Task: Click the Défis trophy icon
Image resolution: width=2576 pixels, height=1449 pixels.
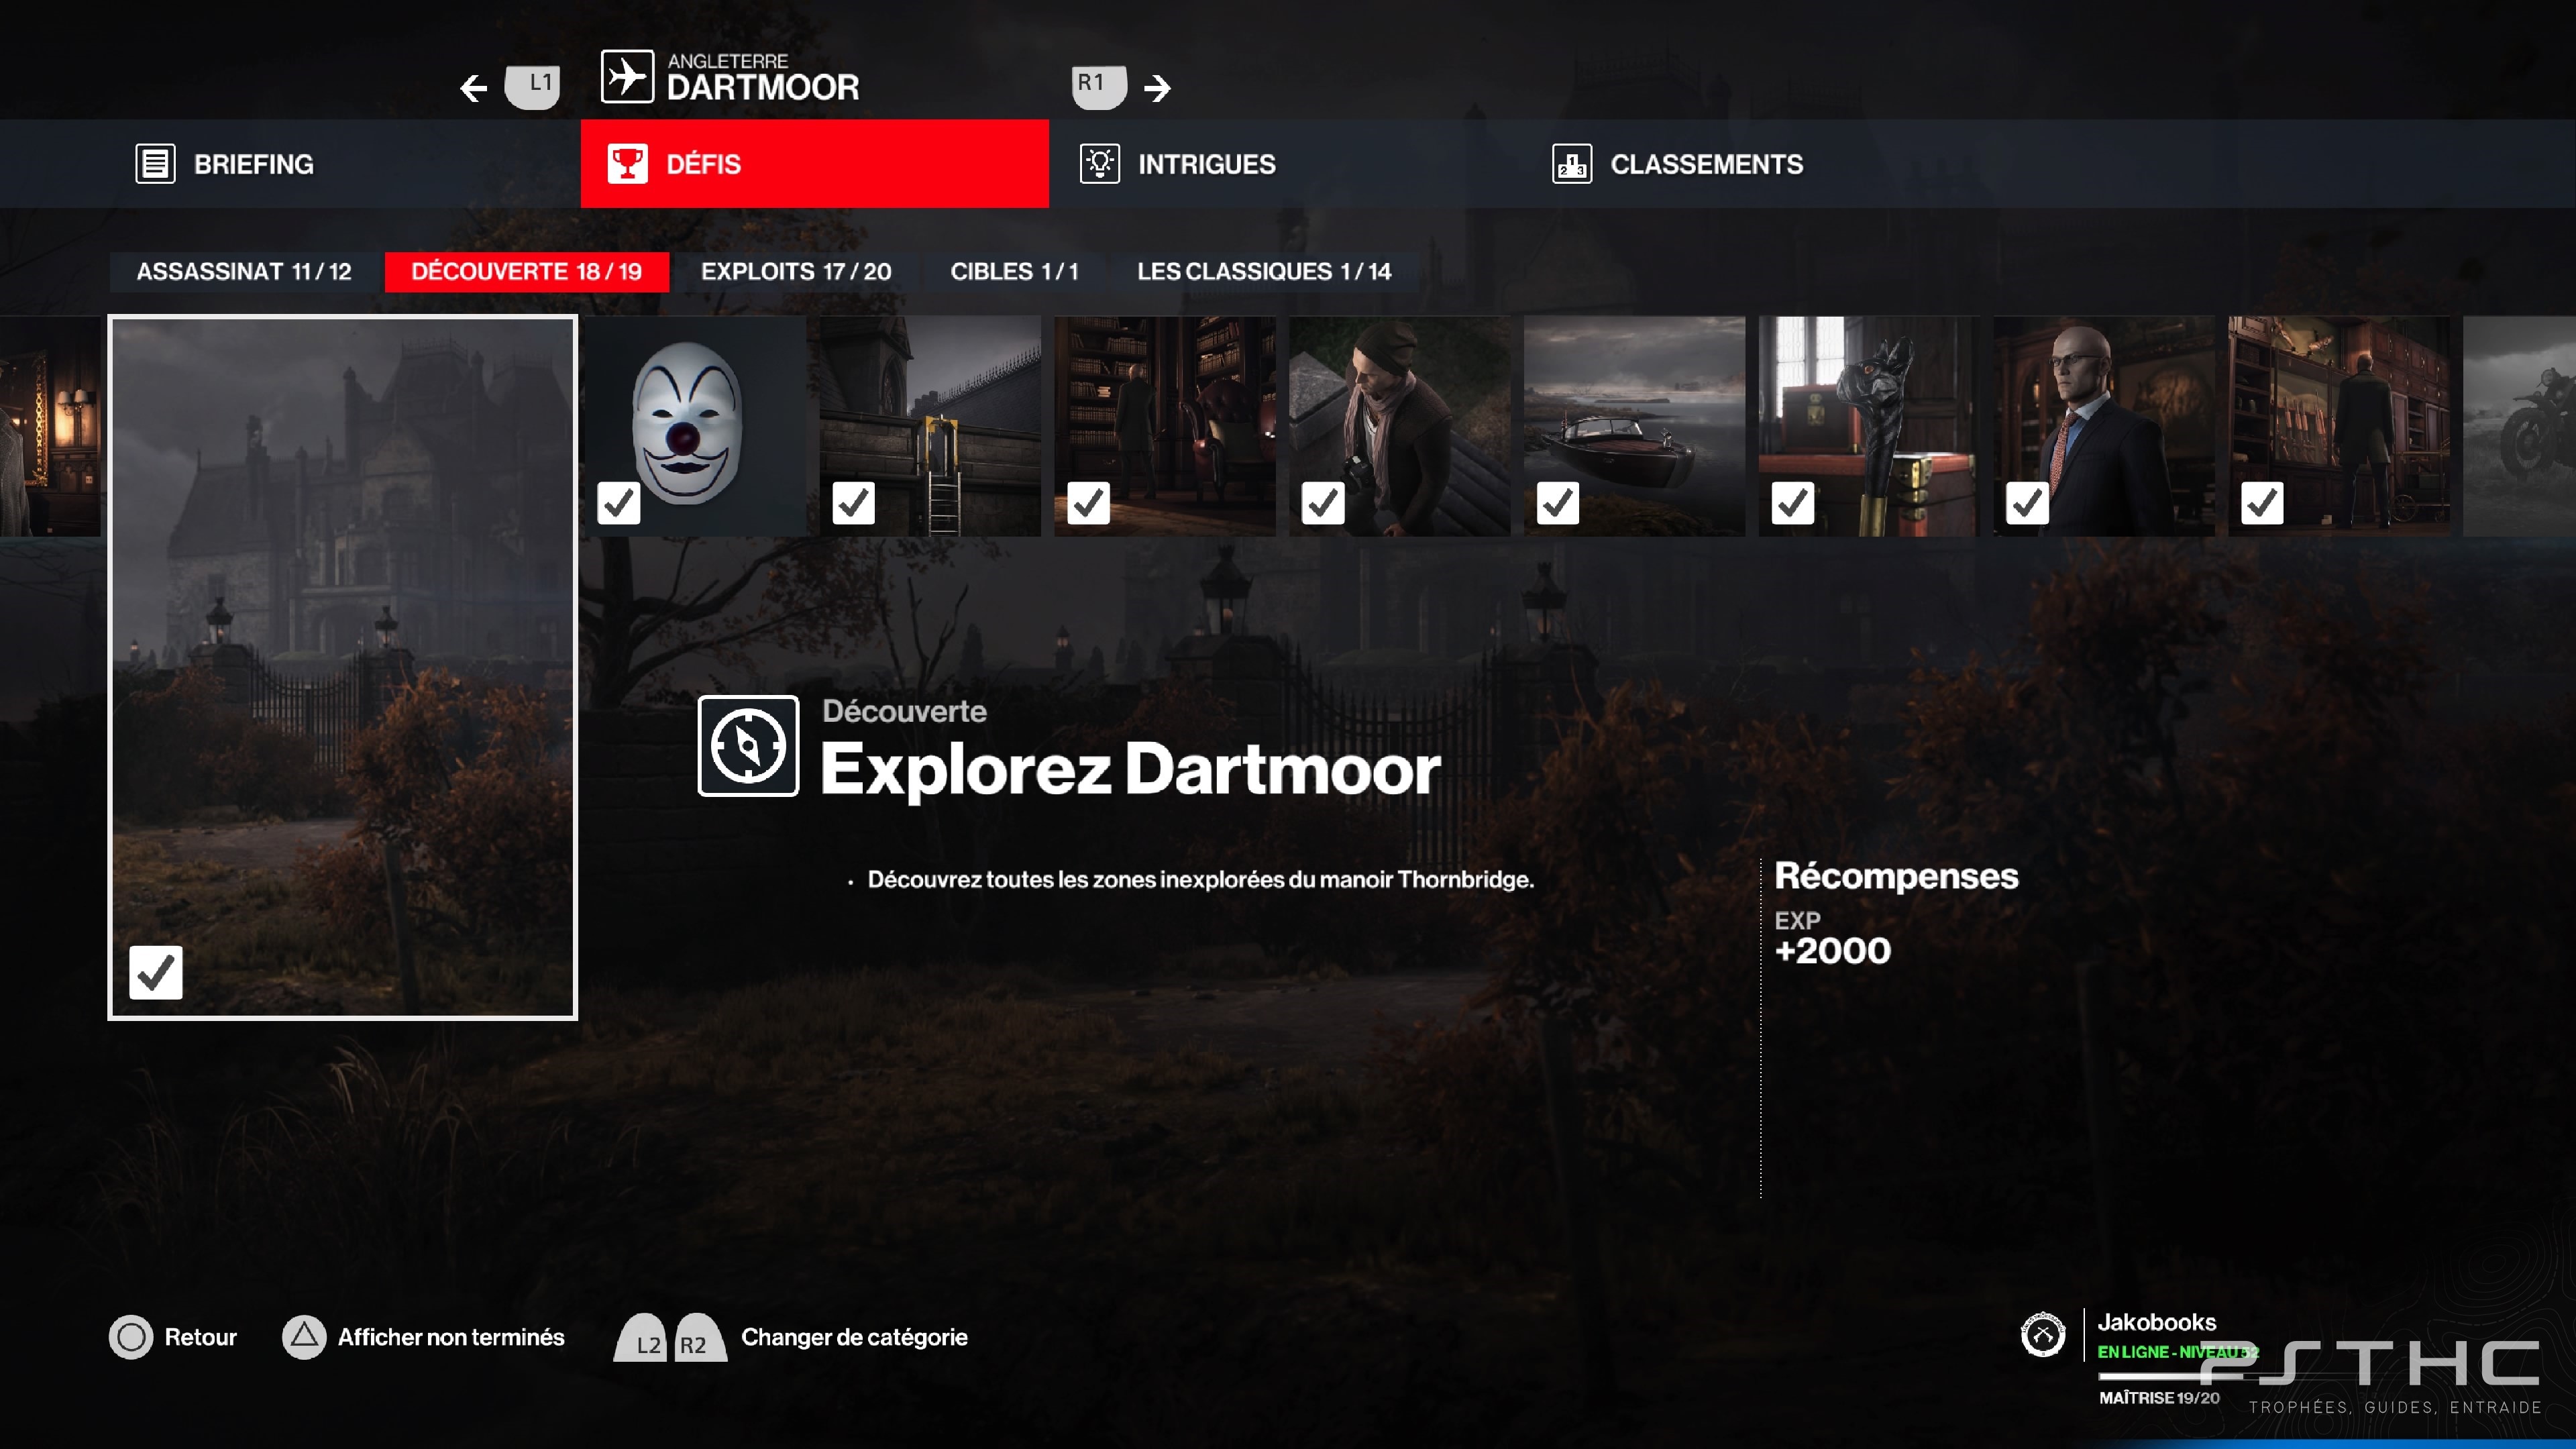Action: coord(628,164)
